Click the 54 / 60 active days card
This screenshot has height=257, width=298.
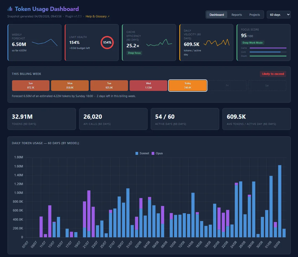pyautogui.click(x=185, y=119)
